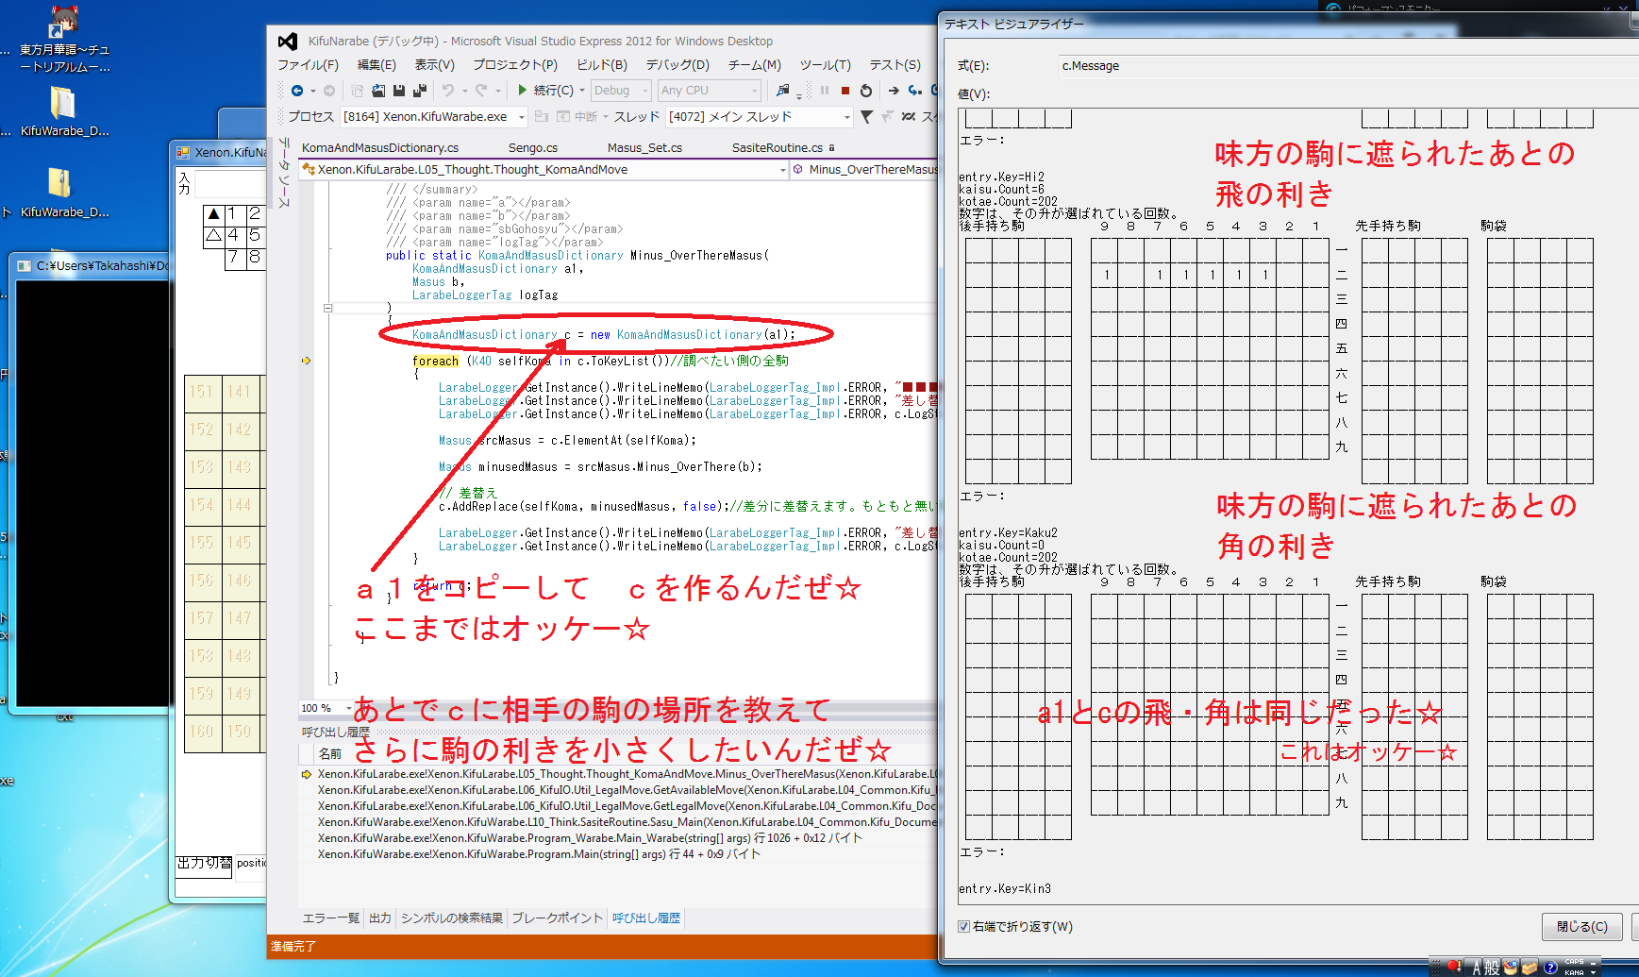Switch to the エラー一覧 bottom tab
Screen dimensions: 1639x977
pyautogui.click(x=331, y=918)
